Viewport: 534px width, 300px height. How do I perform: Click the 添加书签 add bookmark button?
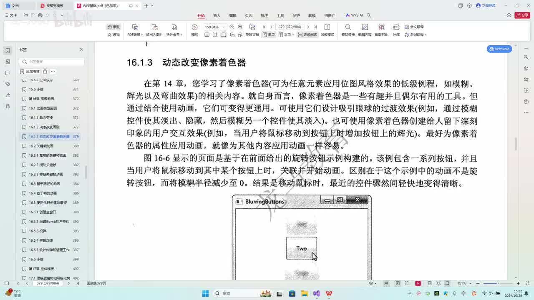[x=30, y=72]
